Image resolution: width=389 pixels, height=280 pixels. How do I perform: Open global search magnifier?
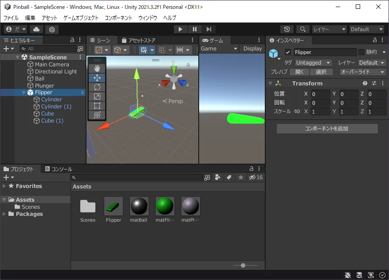point(303,30)
